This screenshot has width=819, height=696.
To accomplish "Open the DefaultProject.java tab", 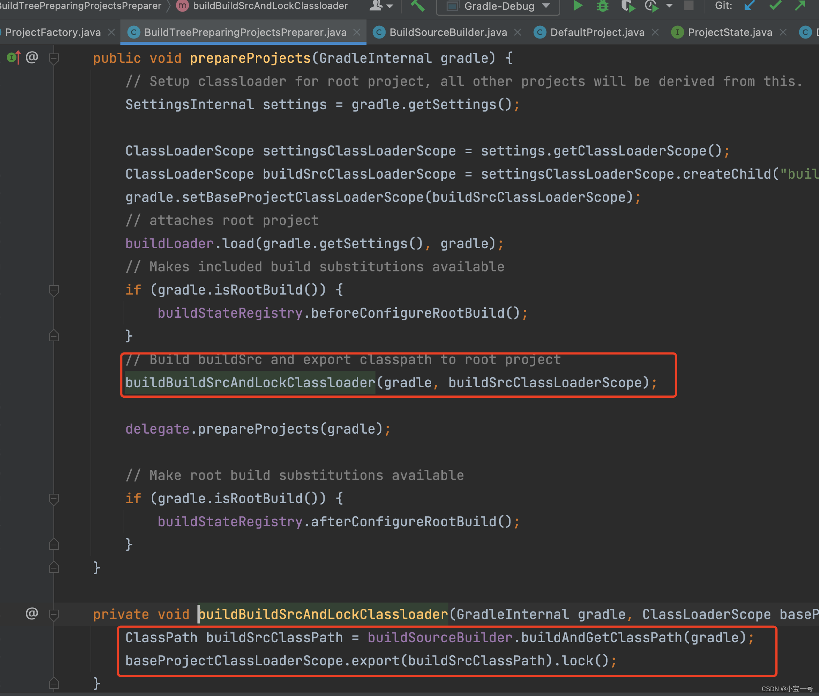I will click(x=597, y=33).
